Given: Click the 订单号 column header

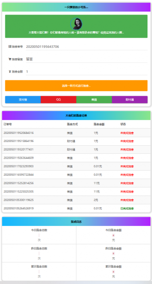Looking at the screenshot, I should [x=8, y=124].
